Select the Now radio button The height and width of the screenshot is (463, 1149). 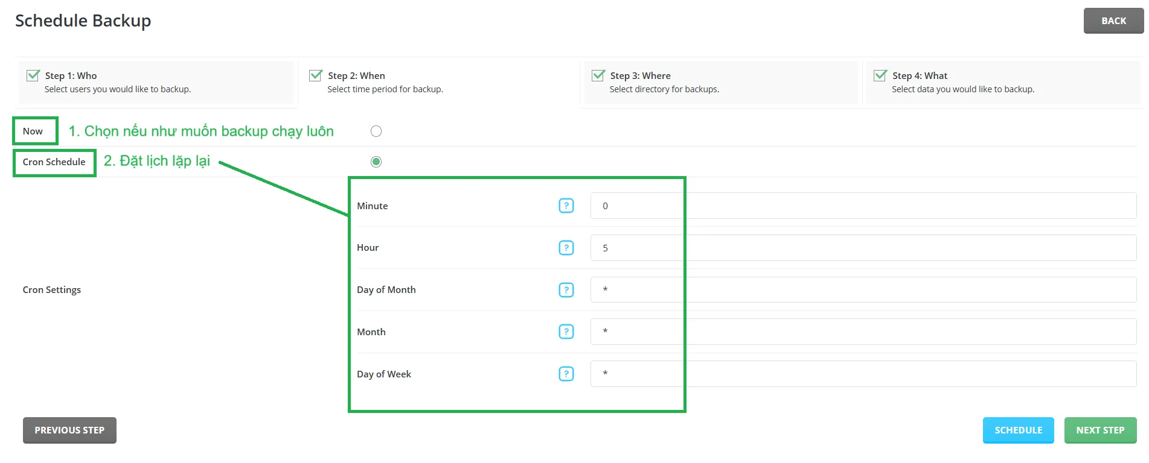pyautogui.click(x=376, y=131)
